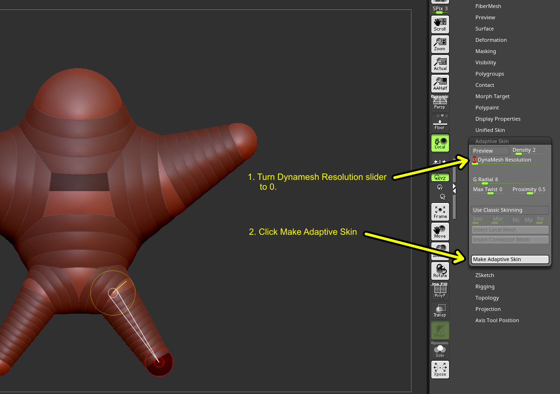560x394 pixels.
Task: Click Make Adaptive Skin button
Action: coord(510,259)
